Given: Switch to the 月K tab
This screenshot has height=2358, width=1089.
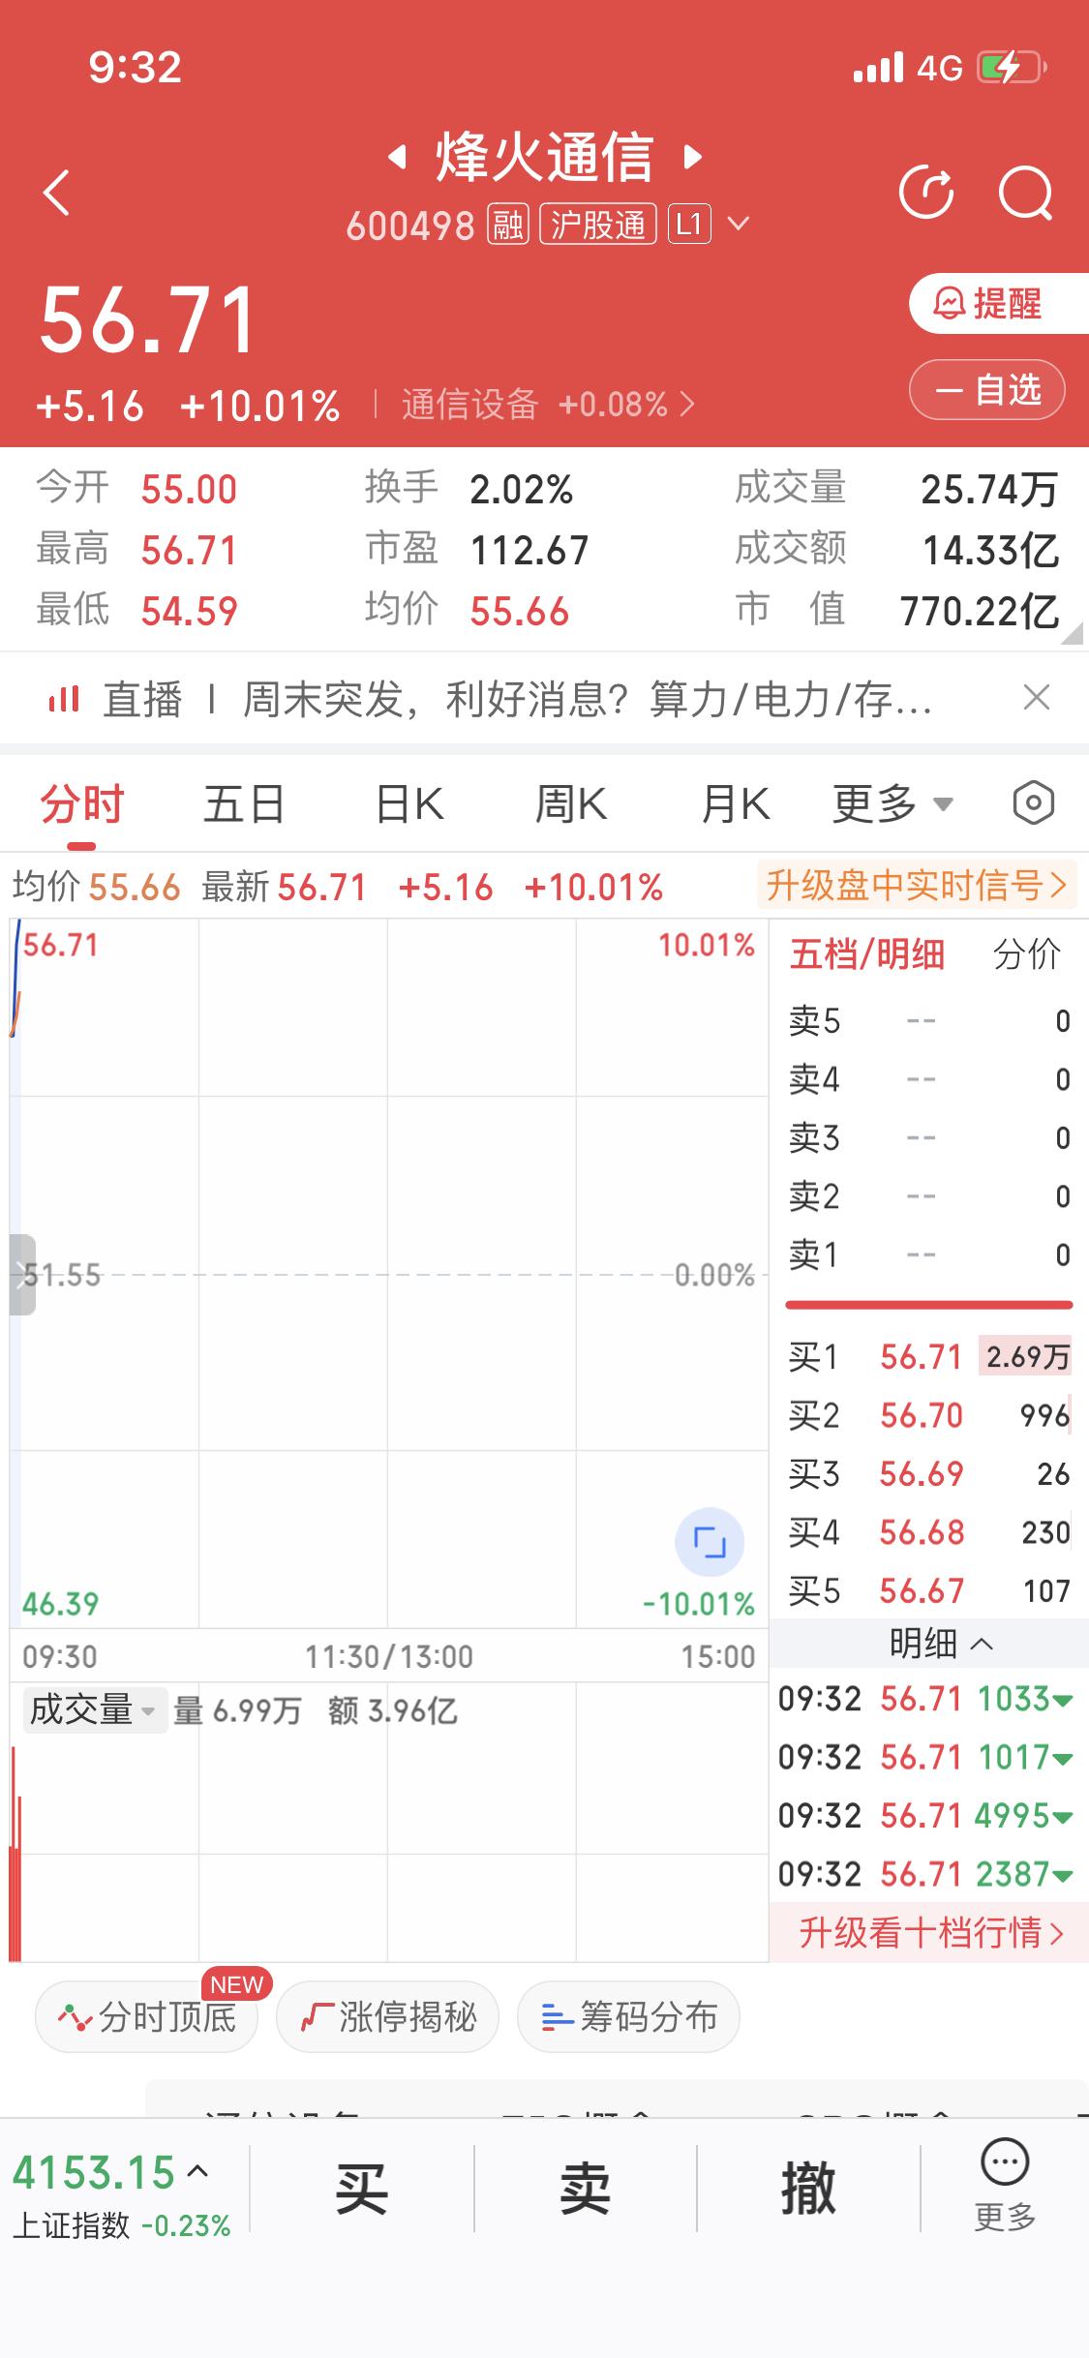Looking at the screenshot, I should (x=735, y=804).
